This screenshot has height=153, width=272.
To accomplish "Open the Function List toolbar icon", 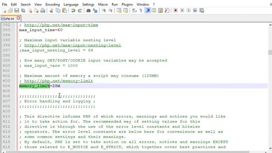I will coord(167,11).
